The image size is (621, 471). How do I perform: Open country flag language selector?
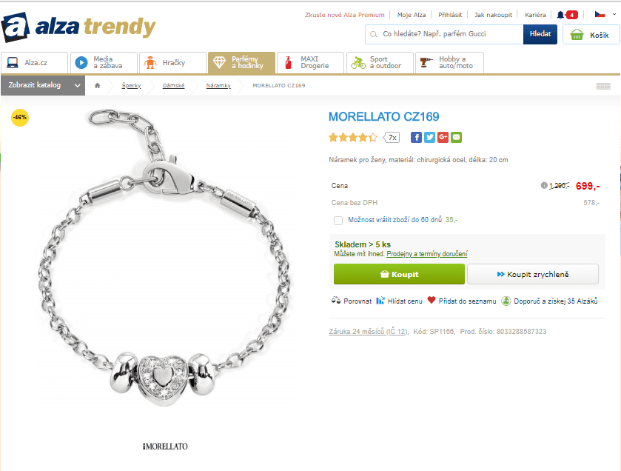tap(605, 15)
